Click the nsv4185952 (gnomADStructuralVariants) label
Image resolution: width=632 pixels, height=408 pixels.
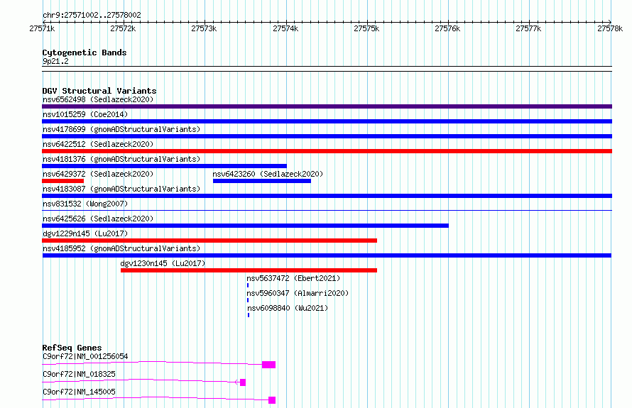[121, 248]
